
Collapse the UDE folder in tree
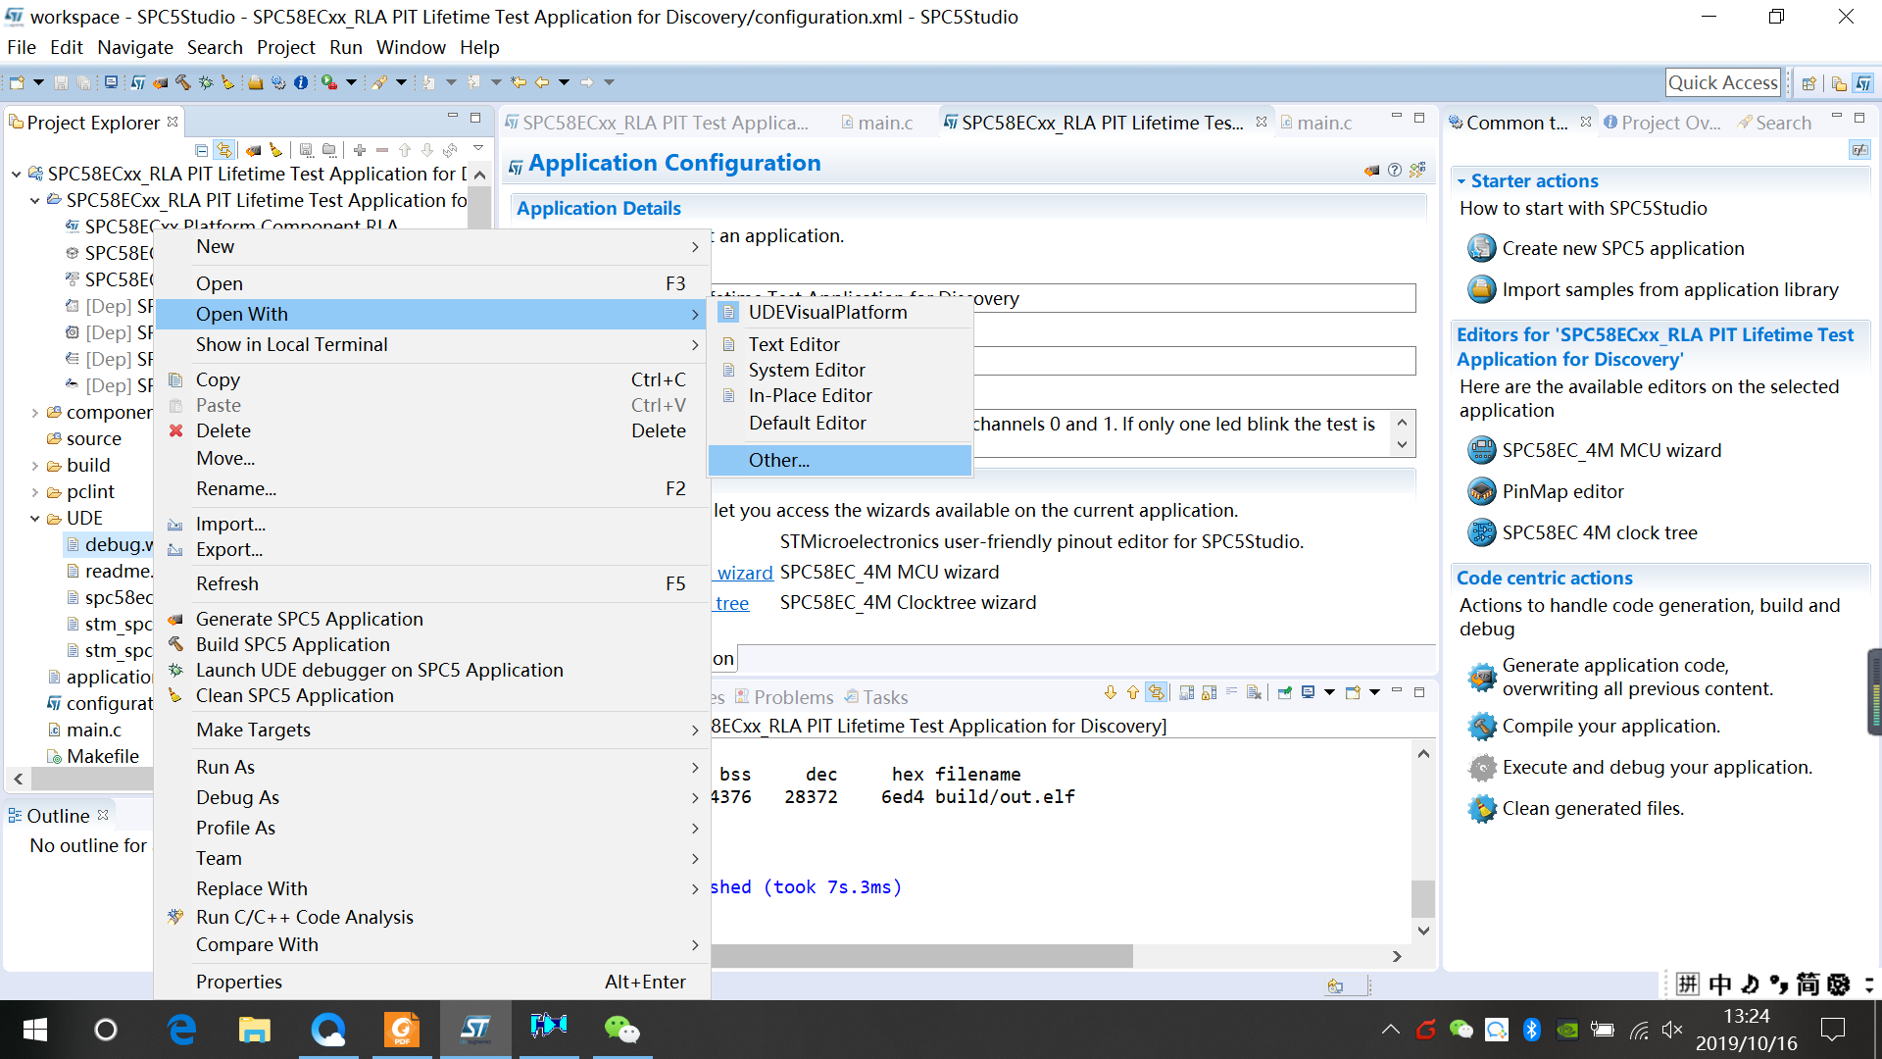[35, 518]
